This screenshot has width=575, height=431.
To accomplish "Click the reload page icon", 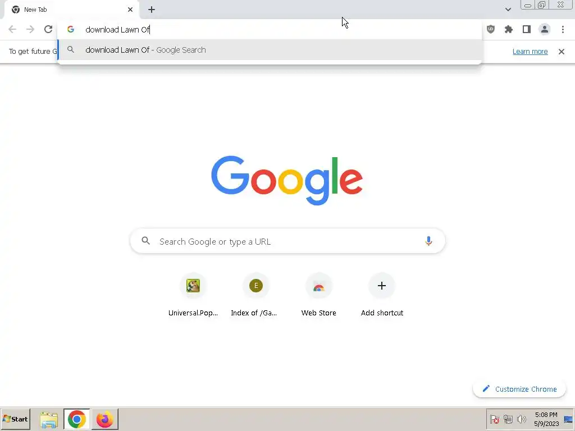I will pyautogui.click(x=48, y=29).
